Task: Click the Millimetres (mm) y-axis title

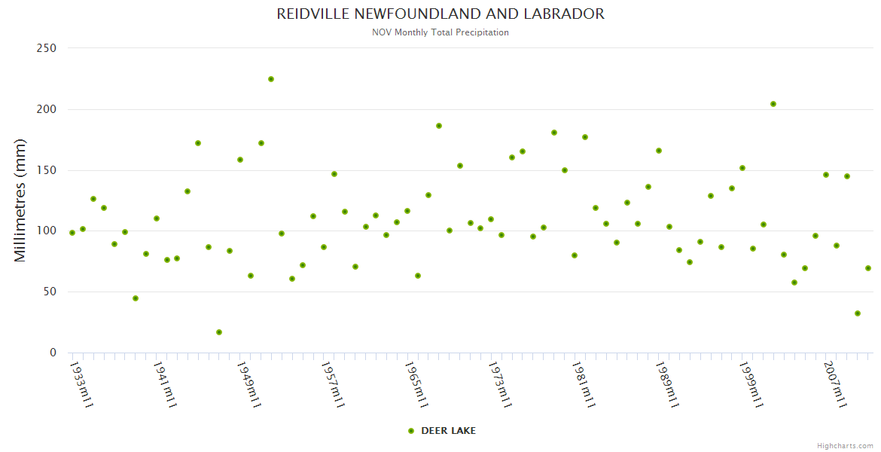Action: point(20,200)
